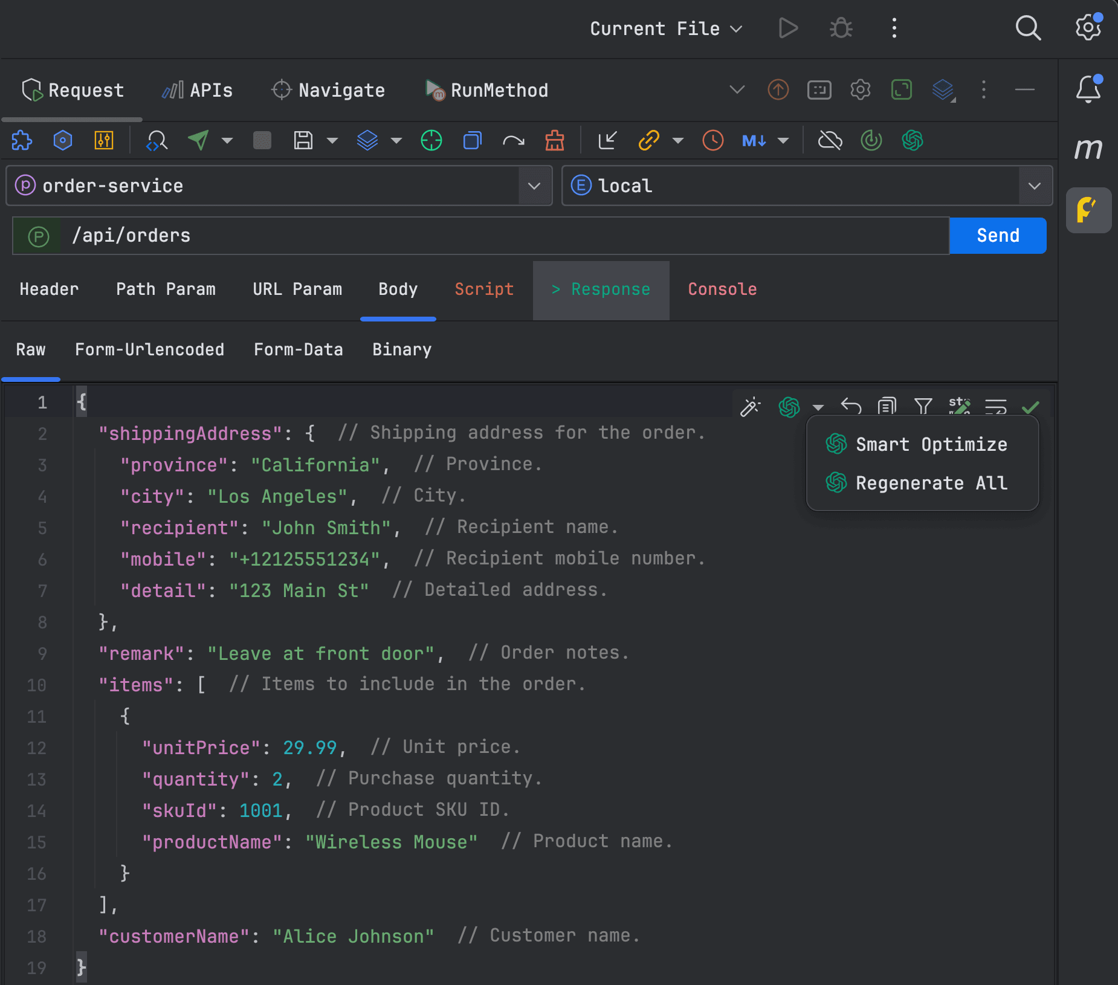Click the Markdown M↓ icon
This screenshot has width=1118, height=985.
point(754,140)
